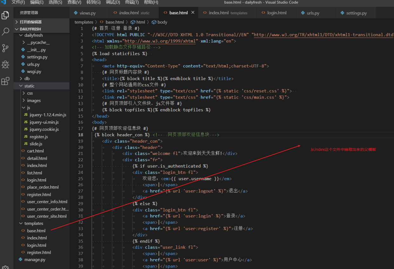394x269 pixels.
Task: Open 编辑(E) menu
Action: [37, 2]
